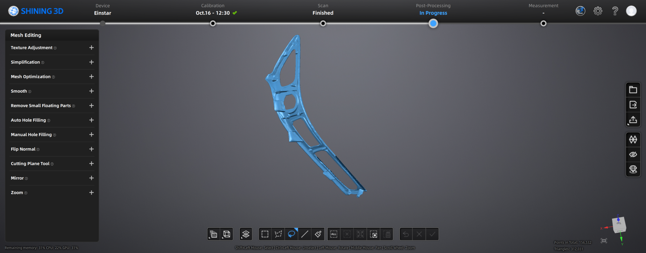Screen dimensions: 646x253
Task: Expand the Texture Adjustment section
Action: click(x=92, y=48)
